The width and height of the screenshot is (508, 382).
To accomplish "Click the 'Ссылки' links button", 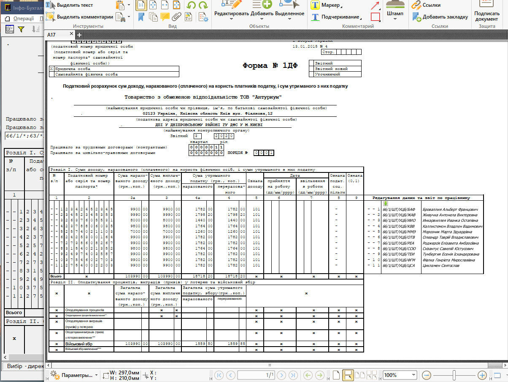I will [426, 5].
